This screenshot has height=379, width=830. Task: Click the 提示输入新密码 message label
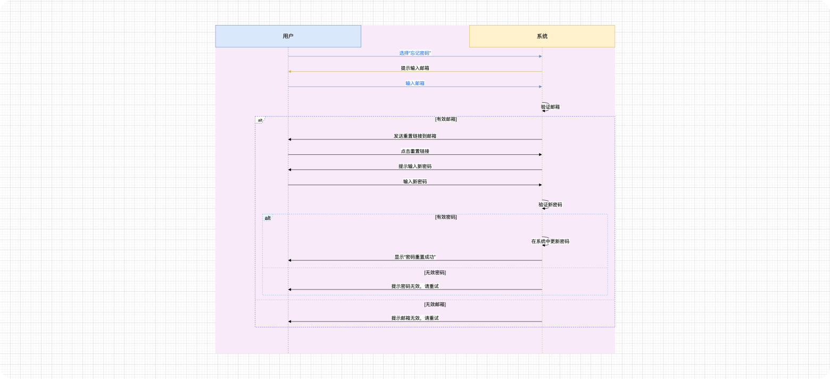point(415,167)
